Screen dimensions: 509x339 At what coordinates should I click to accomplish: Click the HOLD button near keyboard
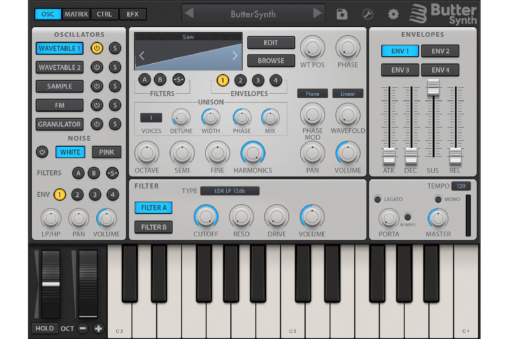point(45,328)
